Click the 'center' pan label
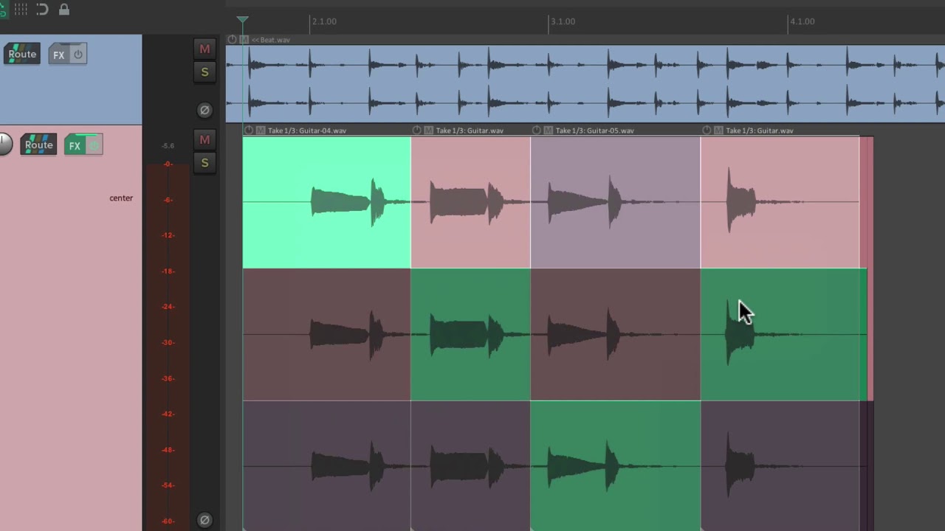The image size is (945, 531). 121,198
